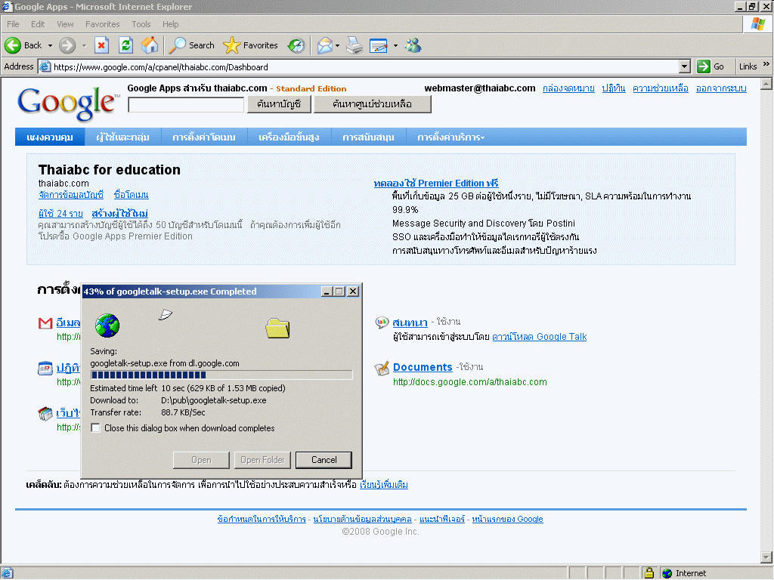Open the Messenger toolbar icon
The image size is (774, 580).
pos(413,45)
